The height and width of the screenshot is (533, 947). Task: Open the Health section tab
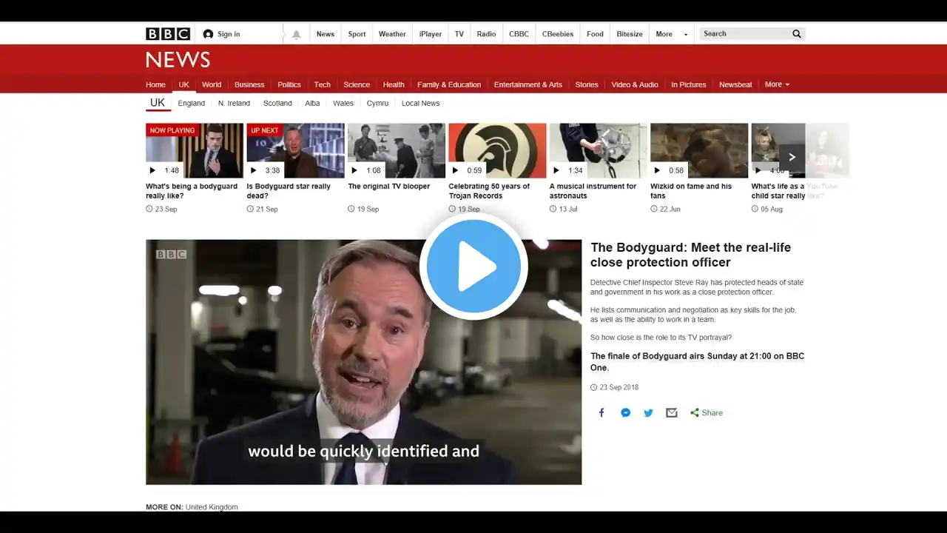pos(394,84)
